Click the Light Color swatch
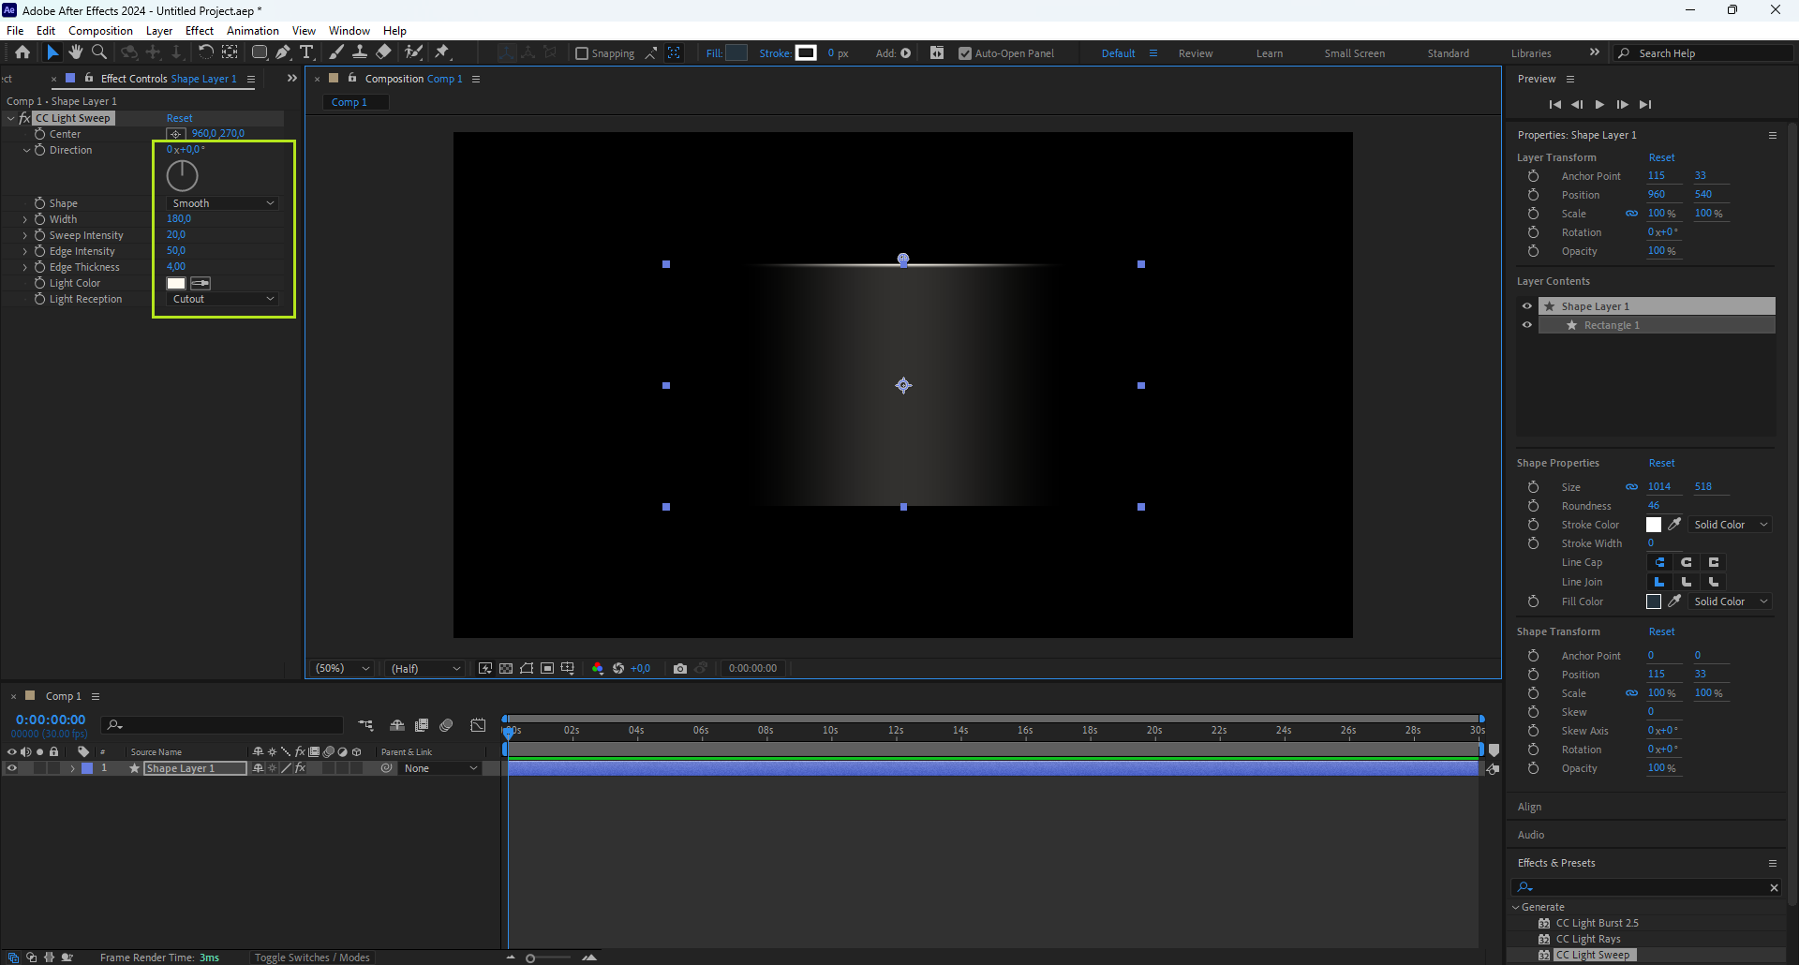Viewport: 1799px width, 965px height. (176, 283)
